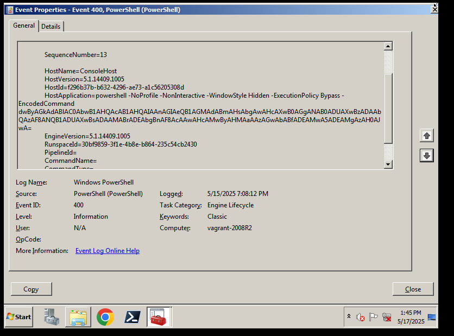Show the next event with down arrow
Viewport: 454px width, 336px height.
[426, 156]
